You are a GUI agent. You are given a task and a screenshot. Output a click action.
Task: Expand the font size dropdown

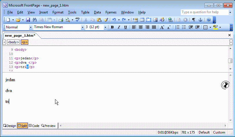105,27
